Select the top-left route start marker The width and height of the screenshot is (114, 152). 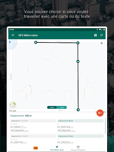coord(36,42)
